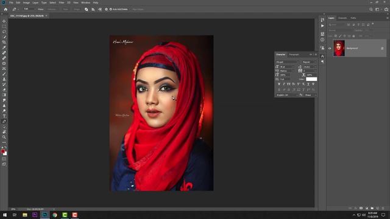The height and width of the screenshot is (219, 390).
Task: Switch to the Channels tab
Action: tap(342, 18)
